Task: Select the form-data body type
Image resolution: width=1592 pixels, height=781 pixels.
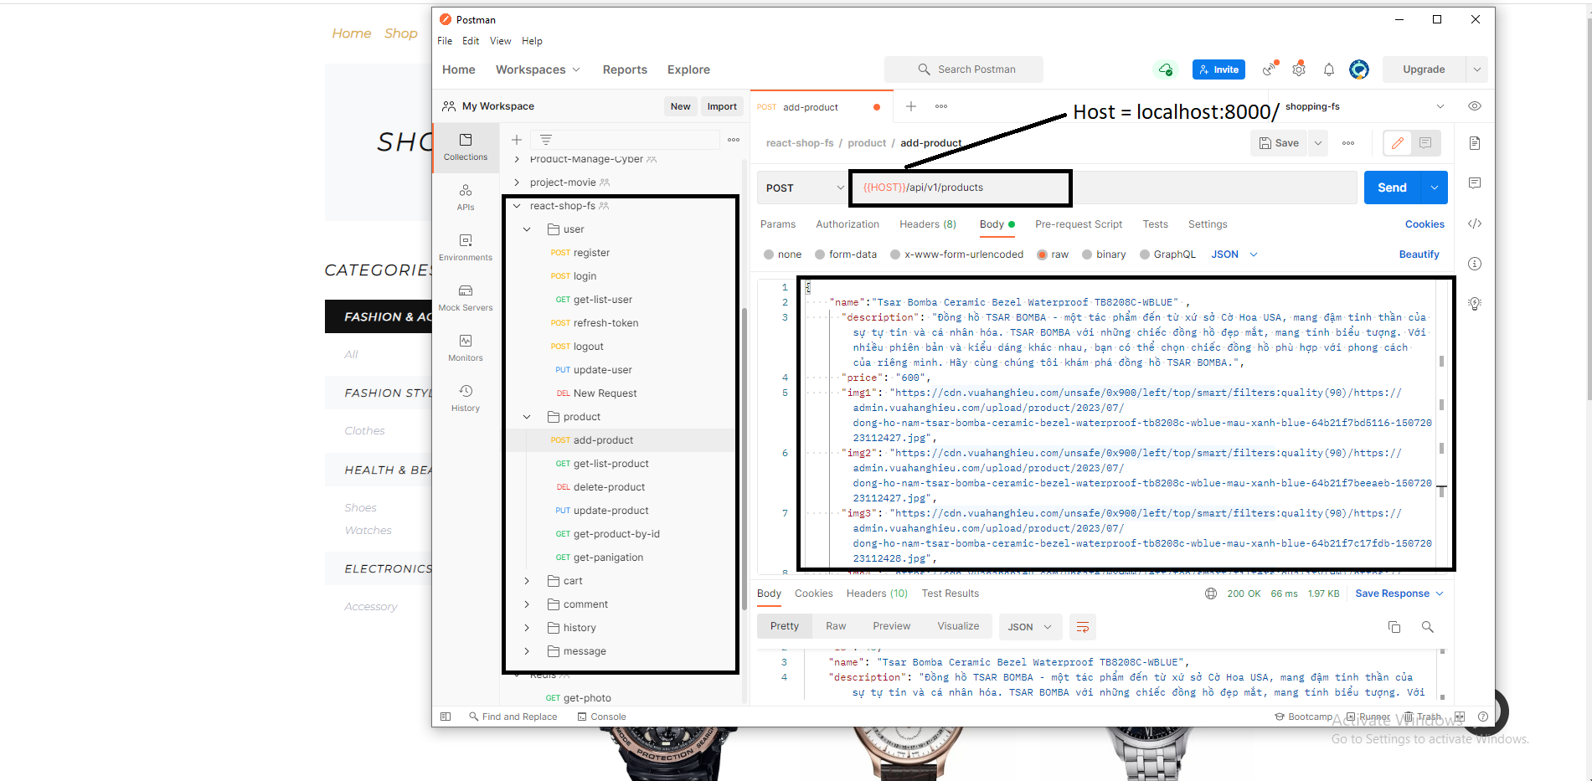Action: coord(853,254)
